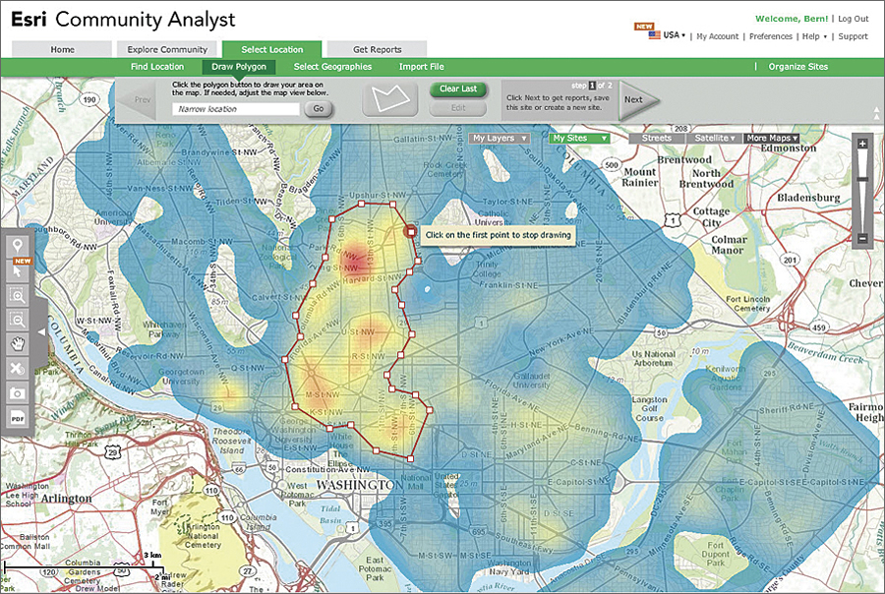Click the 'Georgetown University' map label

point(181,377)
